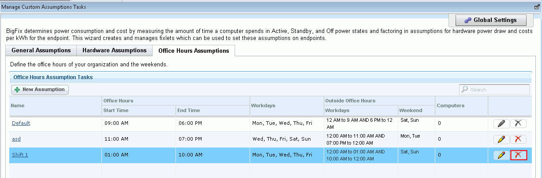The image size is (542, 178).
Task: Sort by the Start Time column header
Action: 116,110
